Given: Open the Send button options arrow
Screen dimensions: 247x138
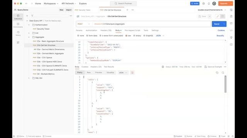Looking at the screenshot, I should tap(224, 24).
